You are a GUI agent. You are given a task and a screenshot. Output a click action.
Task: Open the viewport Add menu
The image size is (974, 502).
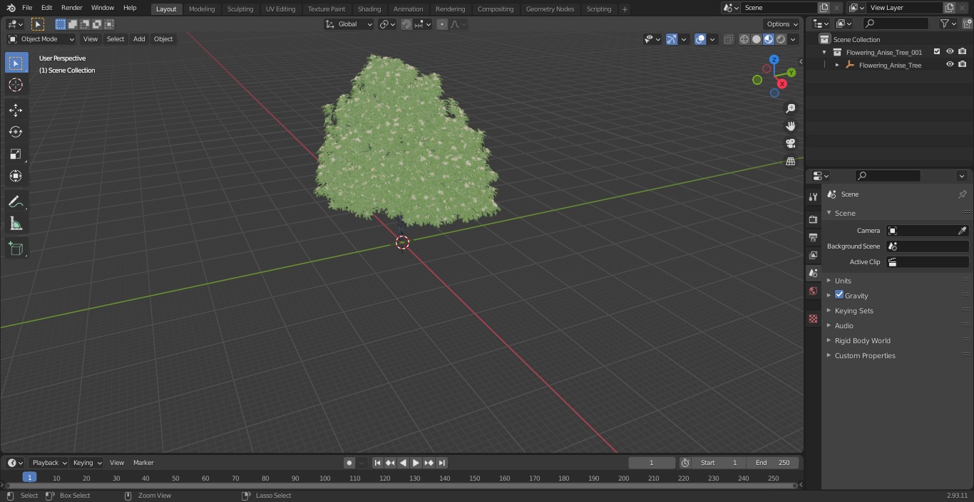[139, 39]
